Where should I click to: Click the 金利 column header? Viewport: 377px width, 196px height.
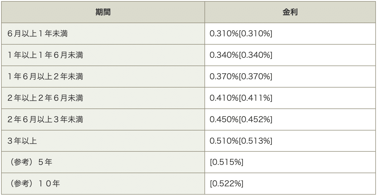point(290,12)
